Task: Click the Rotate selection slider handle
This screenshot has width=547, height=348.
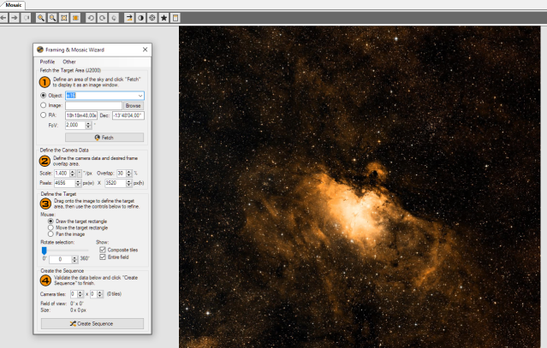Action: pyautogui.click(x=44, y=250)
